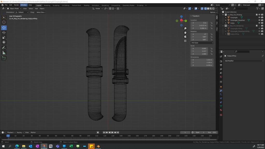
Task: Open the XYZ Euler rotation mode dropdown
Action: pos(202,43)
